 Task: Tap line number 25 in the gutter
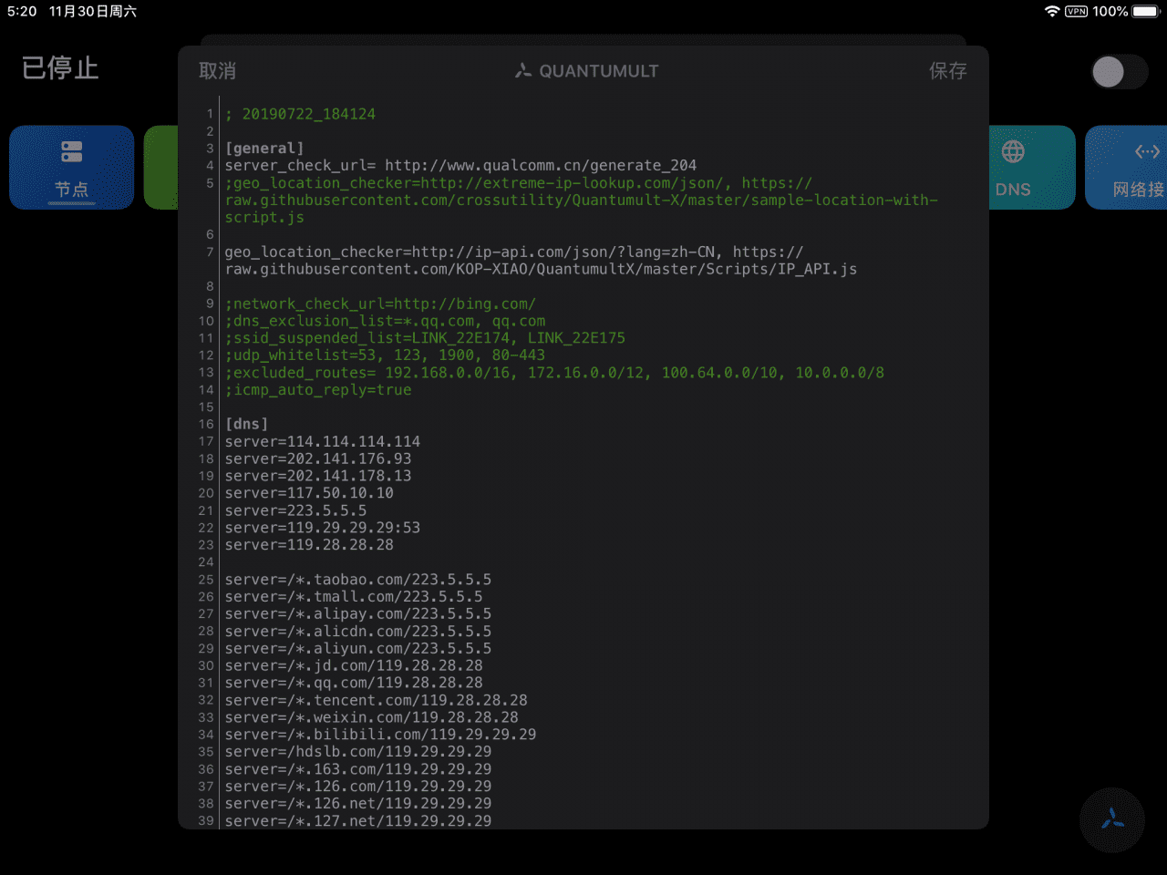(205, 579)
